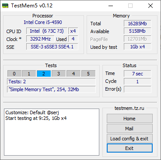Select test indicator 0
Viewport: 161px width, 160px height.
(x=14, y=74)
